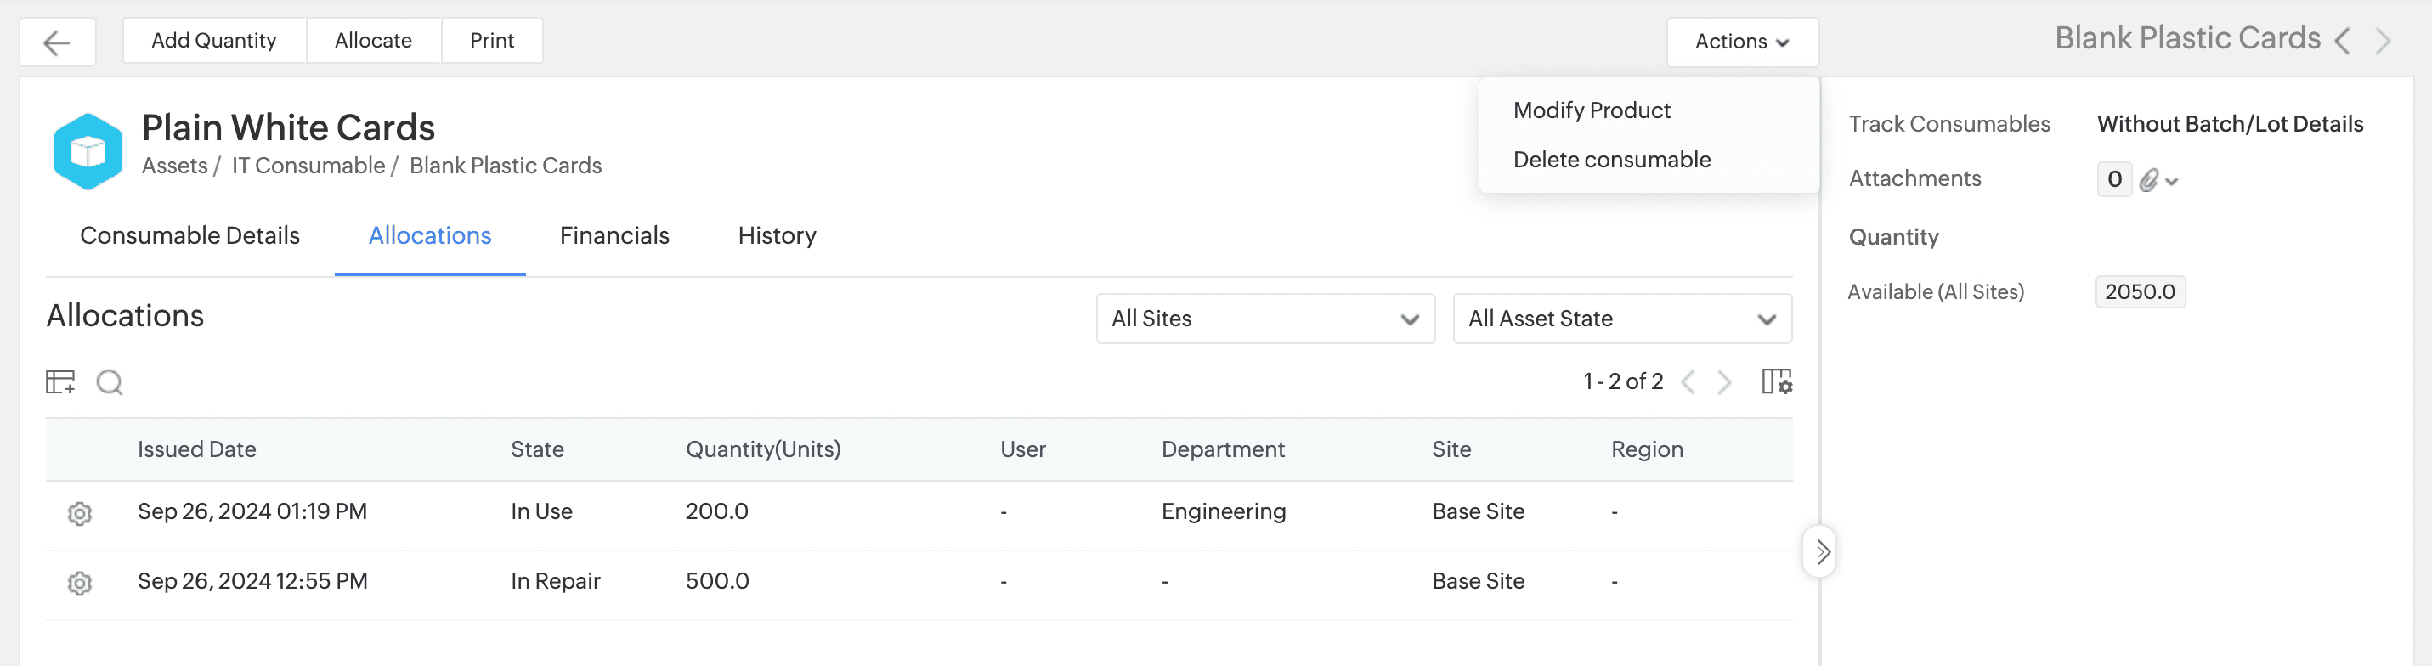Switch to the Financials tab
Screen dimensions: 2432x666
pos(614,236)
